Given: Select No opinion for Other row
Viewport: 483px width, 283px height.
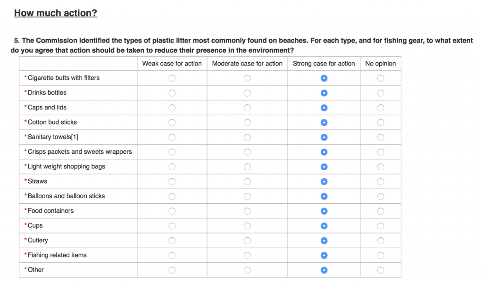Looking at the screenshot, I should (381, 270).
